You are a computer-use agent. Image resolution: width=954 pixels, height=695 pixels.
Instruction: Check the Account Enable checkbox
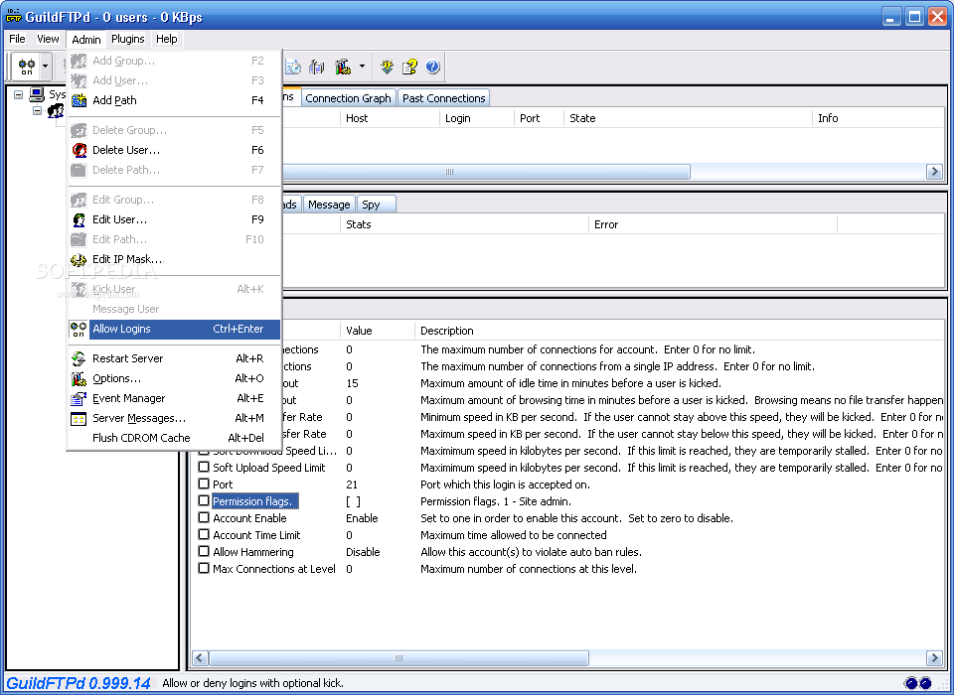click(204, 518)
